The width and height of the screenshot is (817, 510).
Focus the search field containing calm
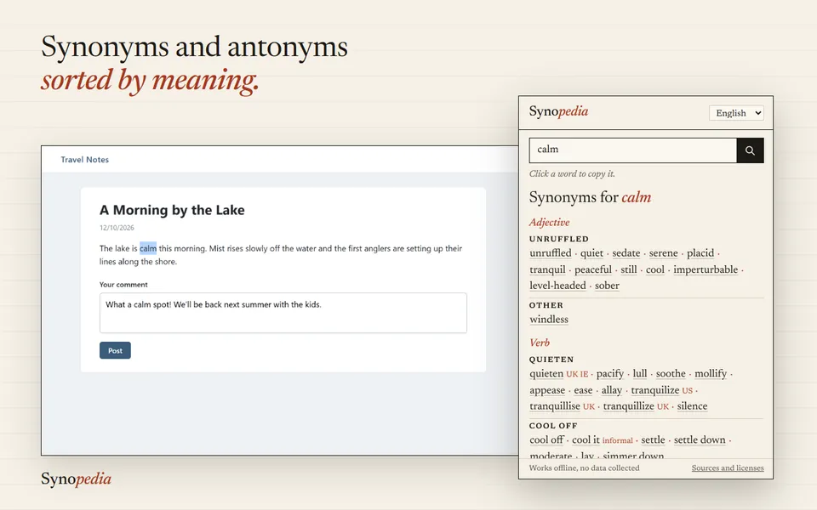pyautogui.click(x=632, y=150)
